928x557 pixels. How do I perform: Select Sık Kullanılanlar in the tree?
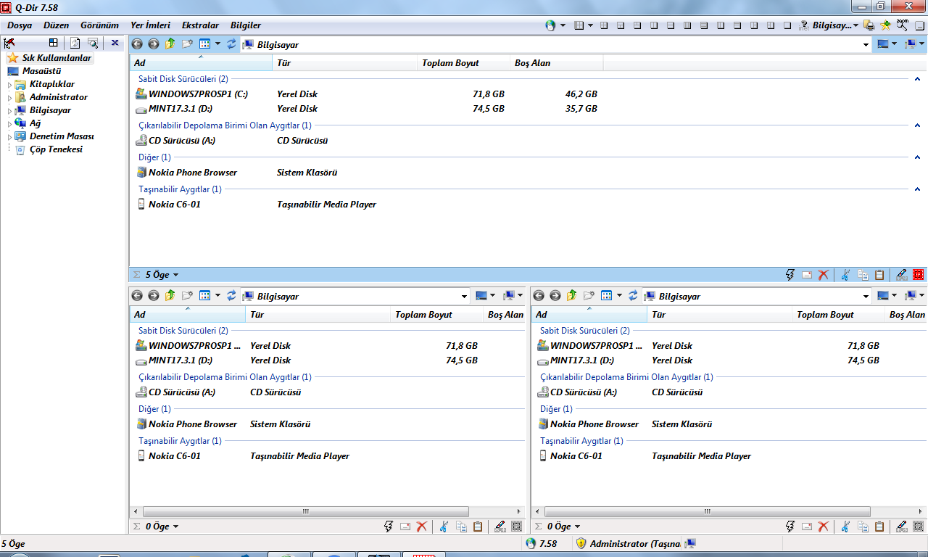pos(50,58)
